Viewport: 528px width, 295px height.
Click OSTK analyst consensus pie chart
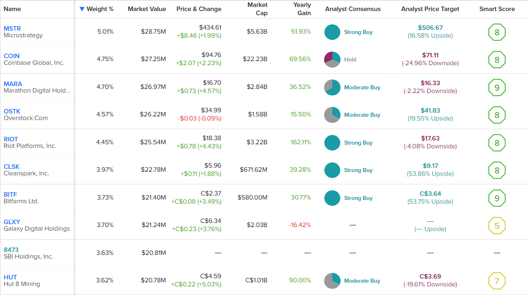click(x=332, y=115)
